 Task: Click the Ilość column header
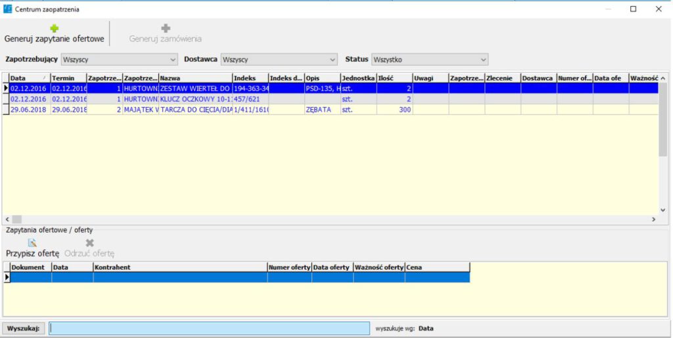(394, 78)
